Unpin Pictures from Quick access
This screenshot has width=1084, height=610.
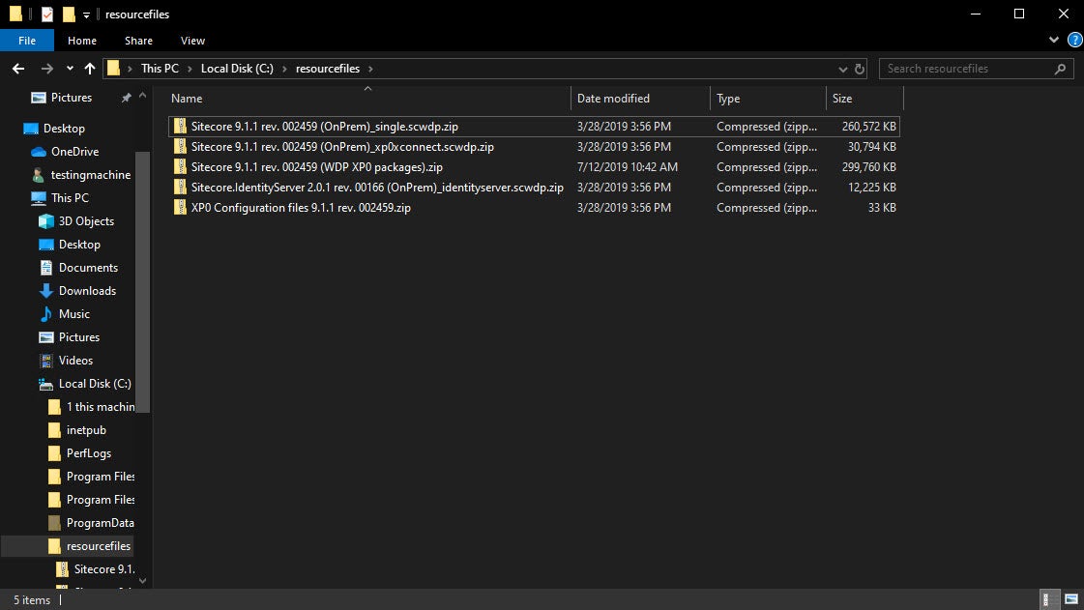click(x=126, y=98)
